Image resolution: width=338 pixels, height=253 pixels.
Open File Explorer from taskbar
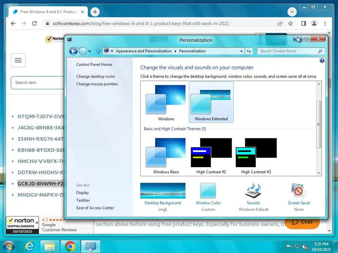[50, 246]
